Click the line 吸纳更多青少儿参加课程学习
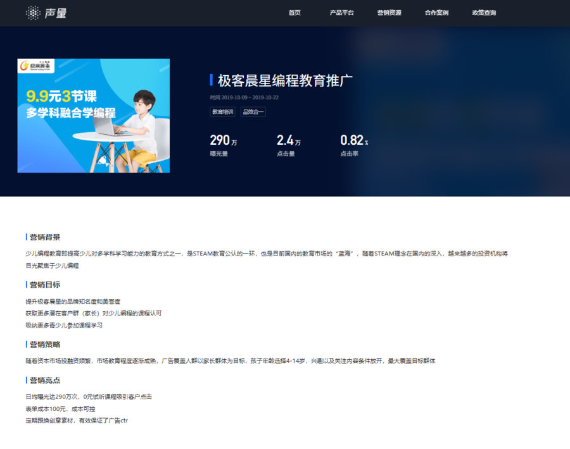Image resolution: width=570 pixels, height=449 pixels. (64, 325)
